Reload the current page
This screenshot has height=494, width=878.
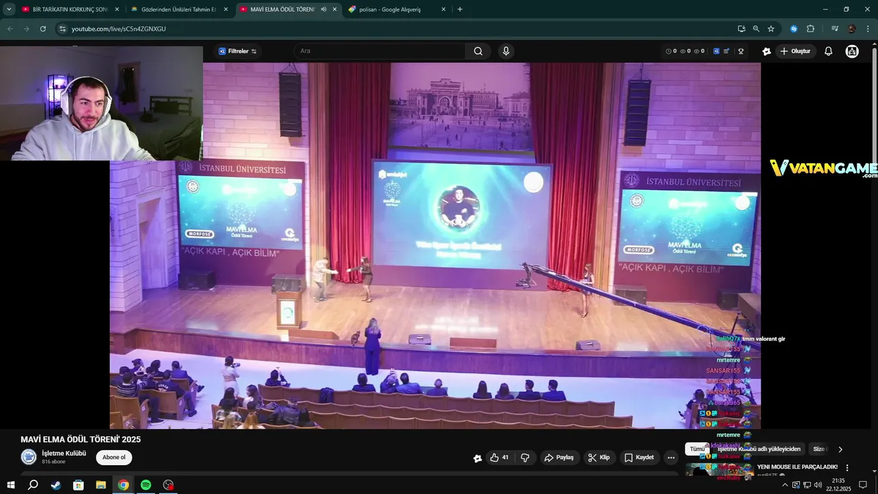tap(43, 29)
